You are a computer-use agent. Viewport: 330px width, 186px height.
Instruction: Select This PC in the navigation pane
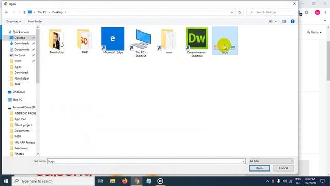(17, 100)
